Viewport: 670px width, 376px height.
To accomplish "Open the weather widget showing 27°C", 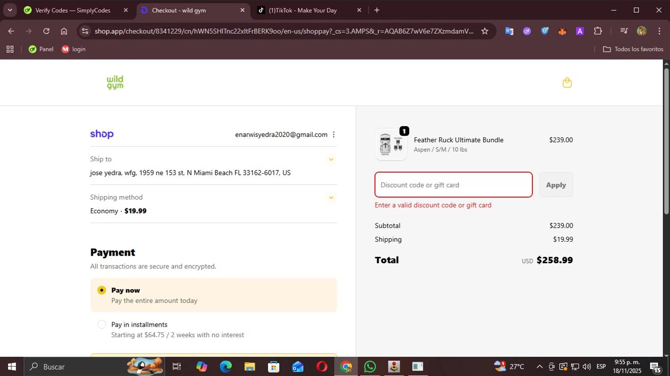I will [x=509, y=367].
